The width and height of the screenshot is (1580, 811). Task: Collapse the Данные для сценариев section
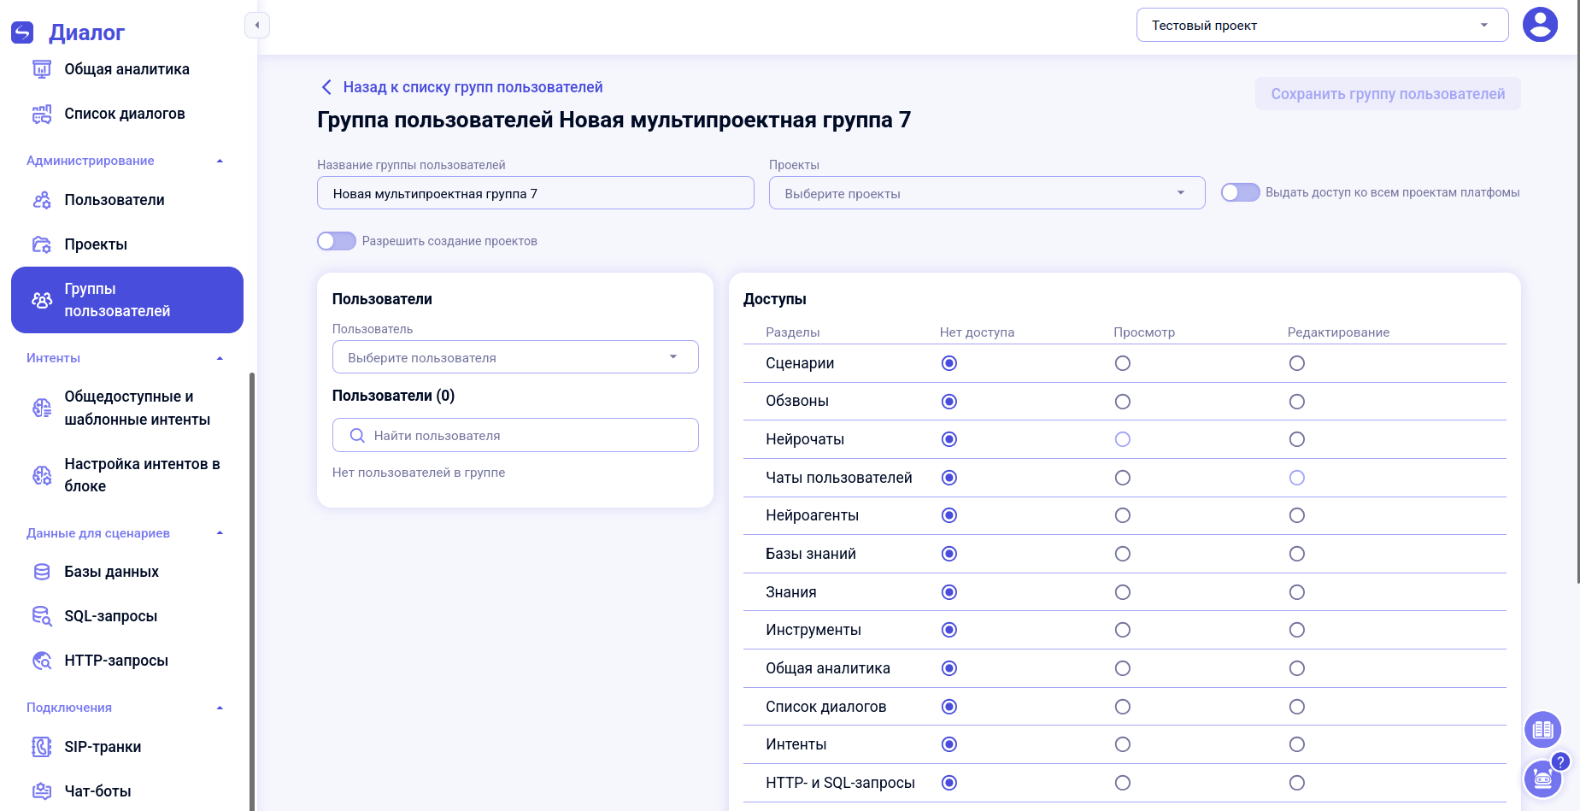(220, 533)
